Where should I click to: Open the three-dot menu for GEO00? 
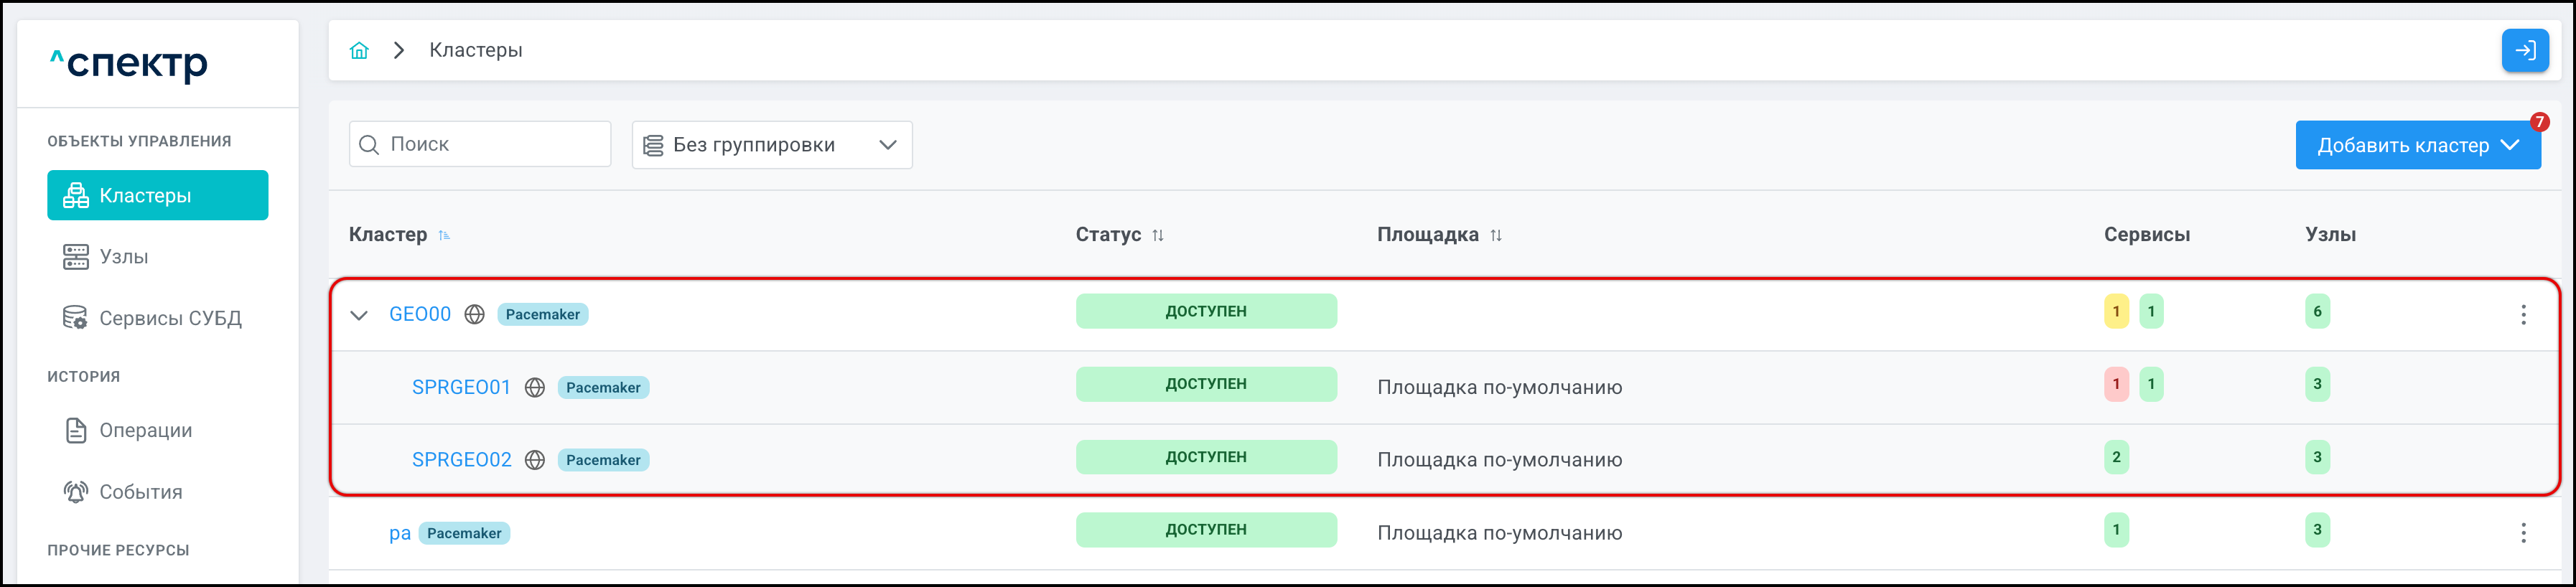pyautogui.click(x=2522, y=314)
